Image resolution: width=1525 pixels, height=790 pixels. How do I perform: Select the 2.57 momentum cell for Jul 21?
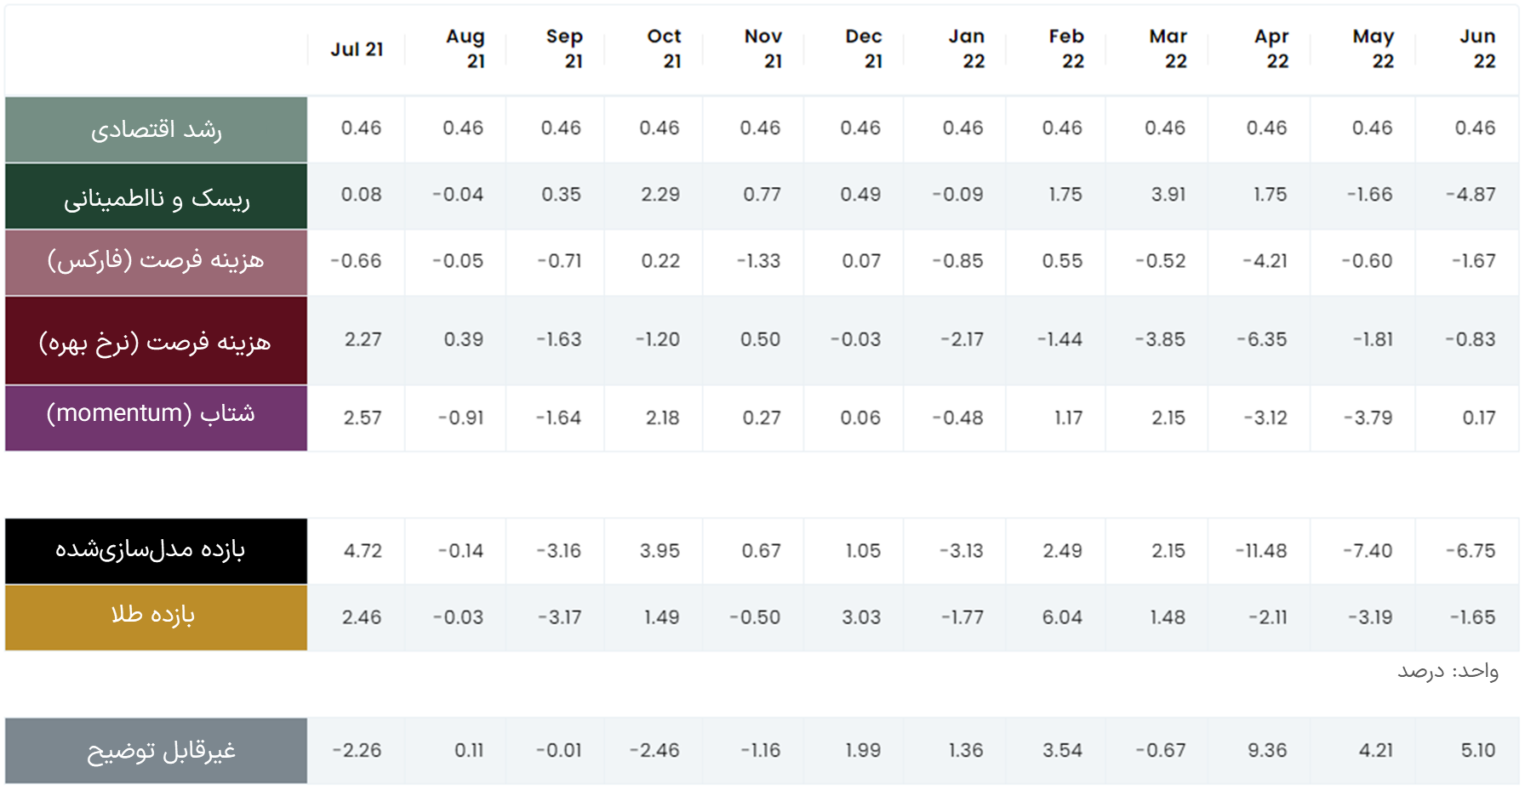click(x=362, y=418)
